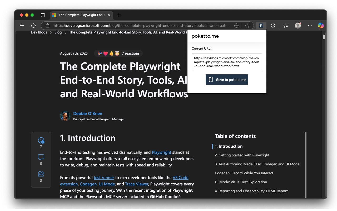Click the 1. Introduction heading
Screen dimensions: 337x211
click(88, 138)
